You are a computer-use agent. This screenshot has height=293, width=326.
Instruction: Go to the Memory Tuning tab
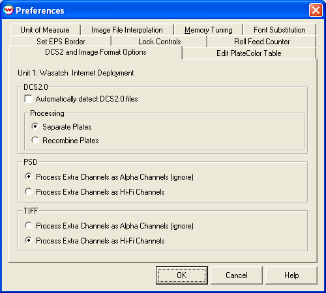[209, 30]
